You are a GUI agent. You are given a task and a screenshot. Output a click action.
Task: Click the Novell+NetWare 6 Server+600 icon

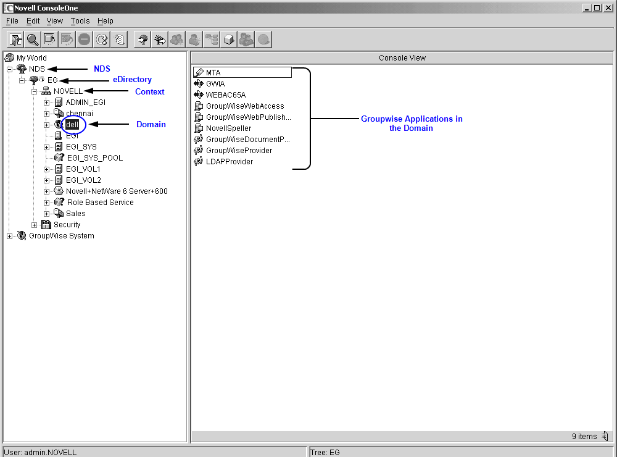(58, 191)
